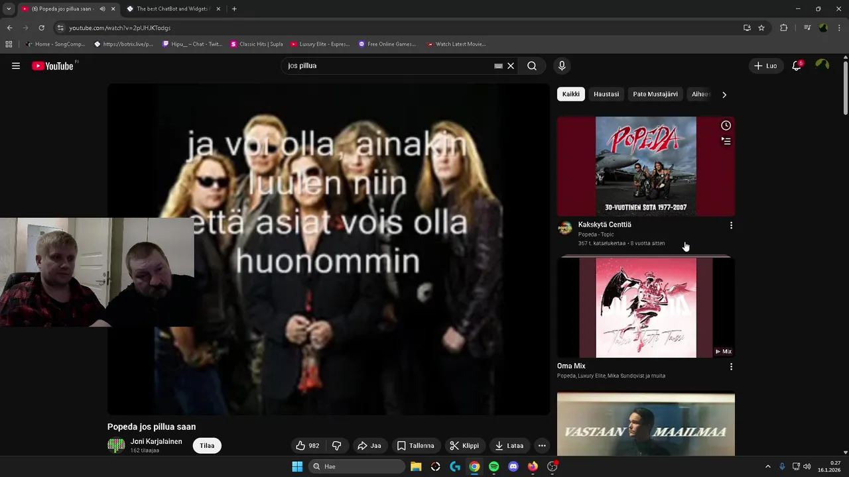849x477 pixels.
Task: Open the YouTube account avatar menu
Action: [822, 65]
